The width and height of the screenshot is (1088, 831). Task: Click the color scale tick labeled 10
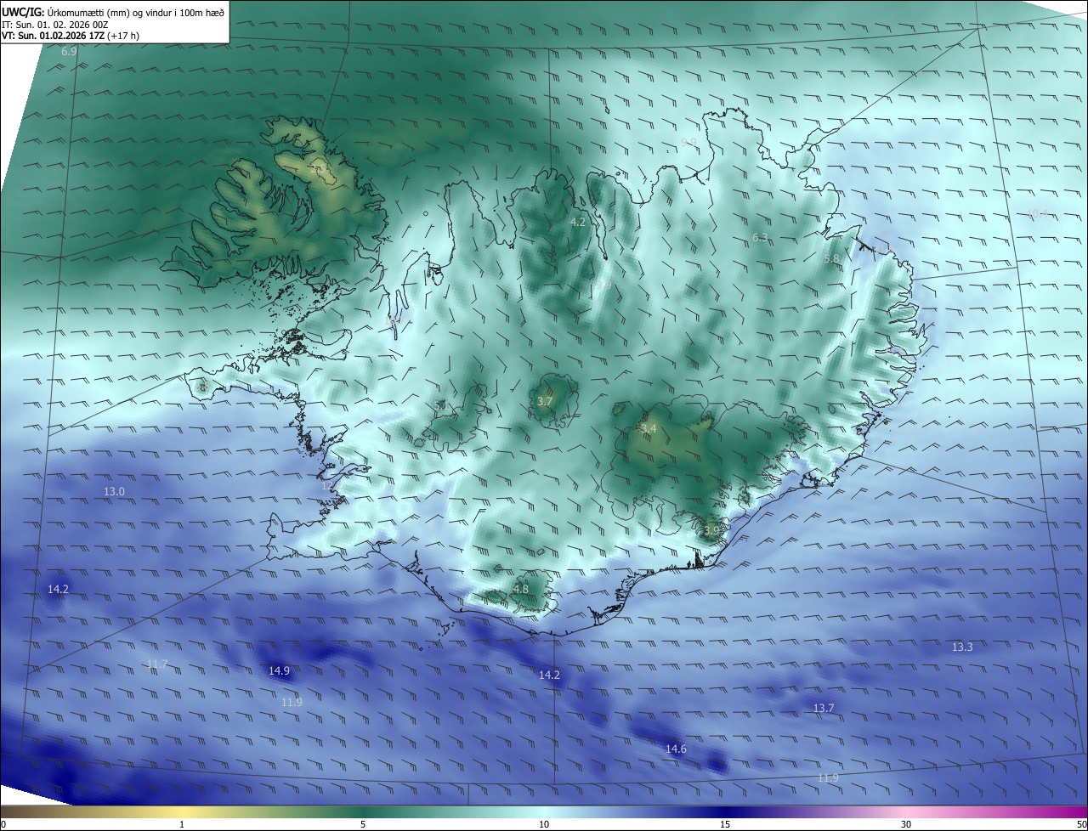click(544, 824)
